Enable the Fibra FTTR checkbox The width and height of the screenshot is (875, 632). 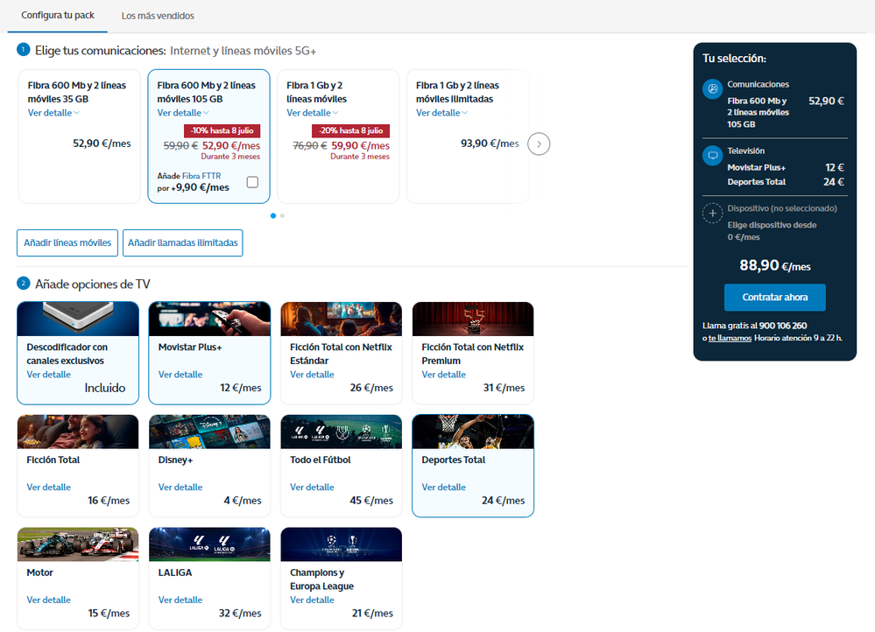[252, 182]
